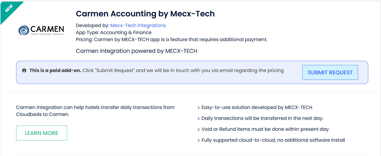Click the Carmen swirl logo icon
The width and height of the screenshot is (381, 156).
(x=23, y=30)
